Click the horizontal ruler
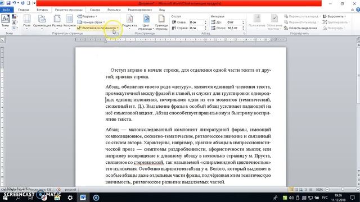This screenshot has width=360, height=202. click(181, 40)
